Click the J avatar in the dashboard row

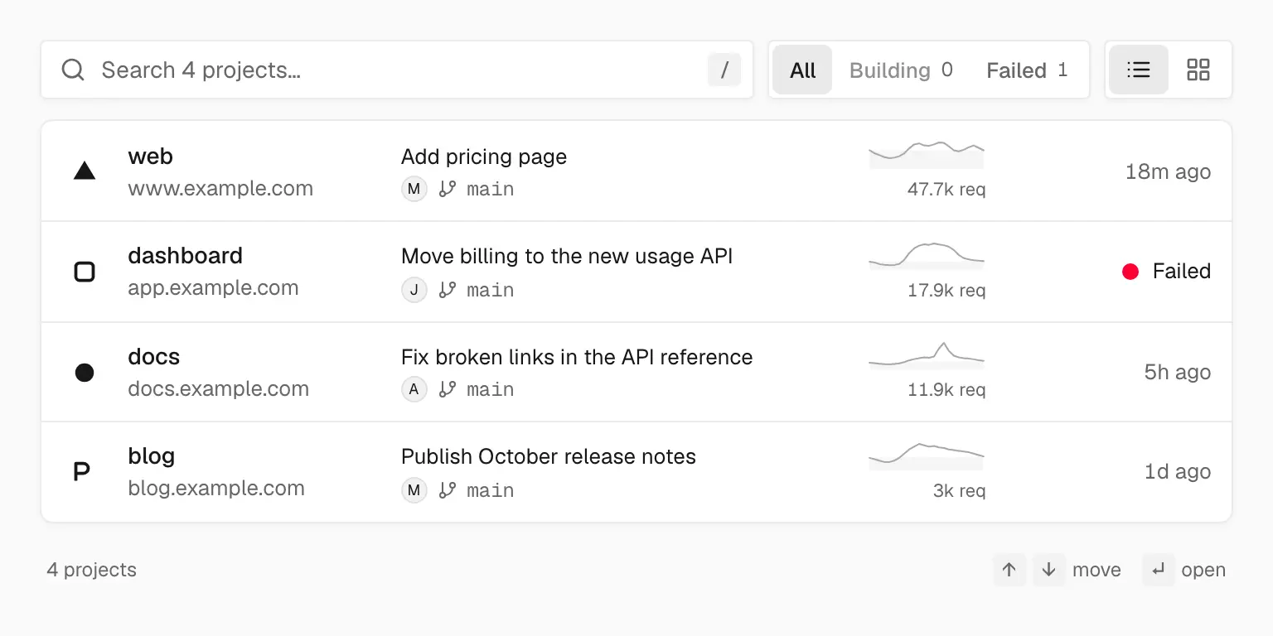coord(414,290)
